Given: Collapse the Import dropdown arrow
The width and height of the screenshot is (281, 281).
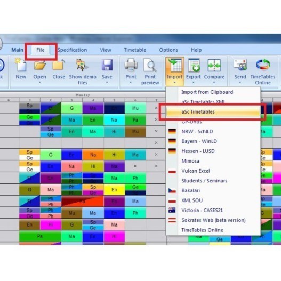Looking at the screenshot, I should pos(174,83).
